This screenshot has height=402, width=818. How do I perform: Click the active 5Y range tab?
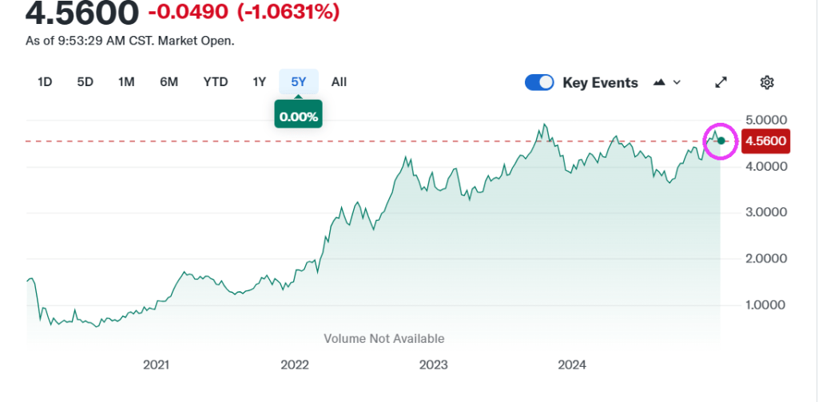point(298,81)
